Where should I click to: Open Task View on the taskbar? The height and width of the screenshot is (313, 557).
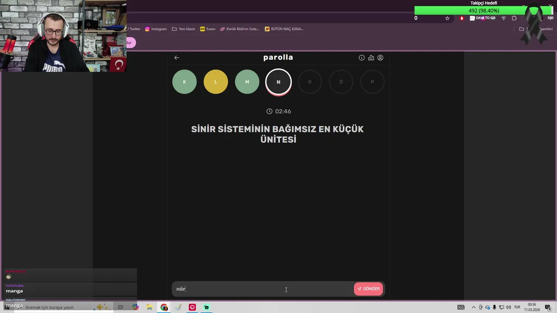coord(121,307)
